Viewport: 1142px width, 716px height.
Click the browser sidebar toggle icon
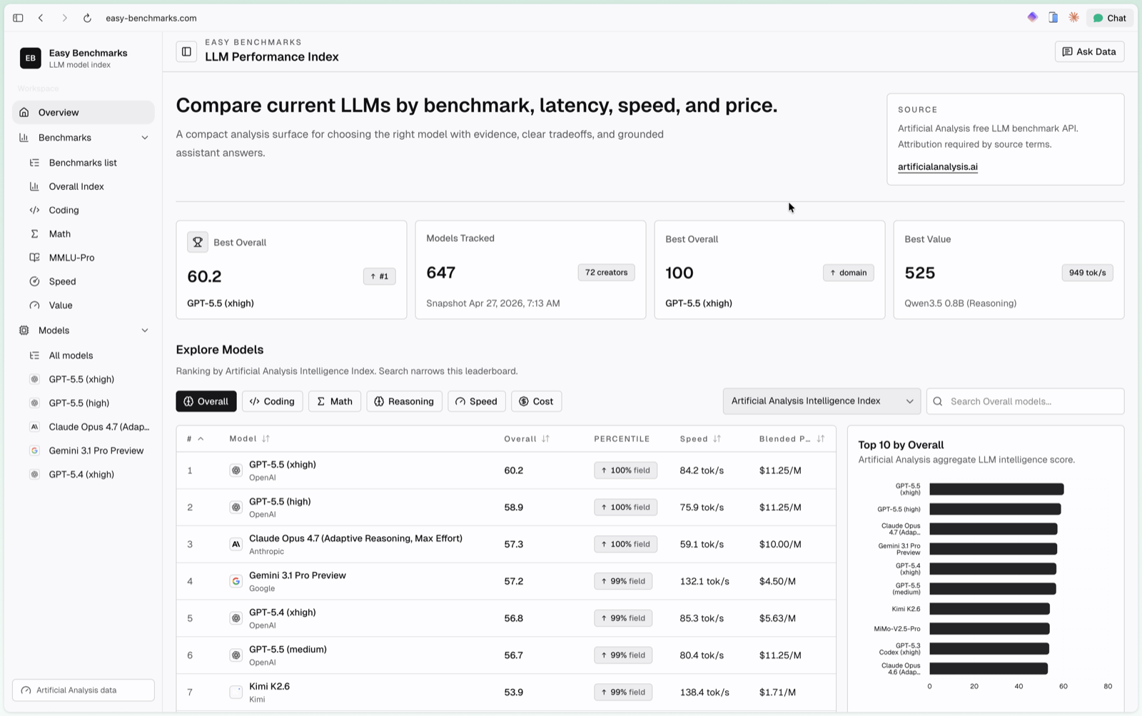18,18
